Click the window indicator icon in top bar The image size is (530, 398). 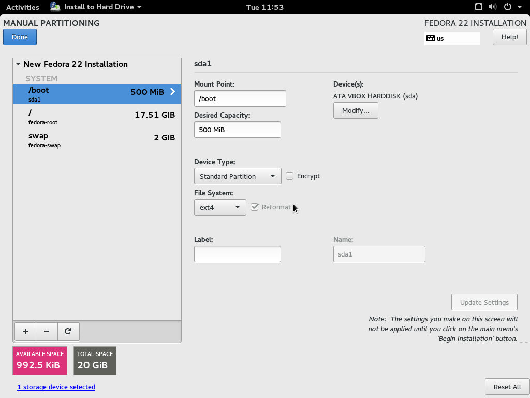point(479,7)
